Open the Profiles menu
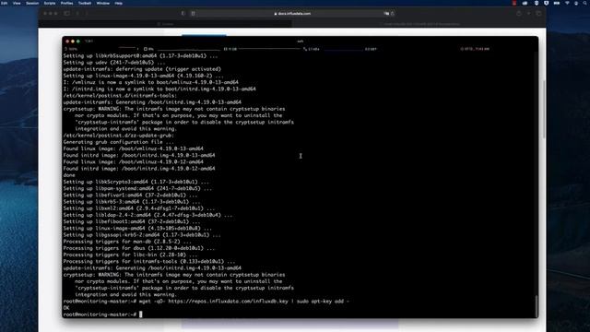This screenshot has height=332, width=590. pyautogui.click(x=67, y=3)
